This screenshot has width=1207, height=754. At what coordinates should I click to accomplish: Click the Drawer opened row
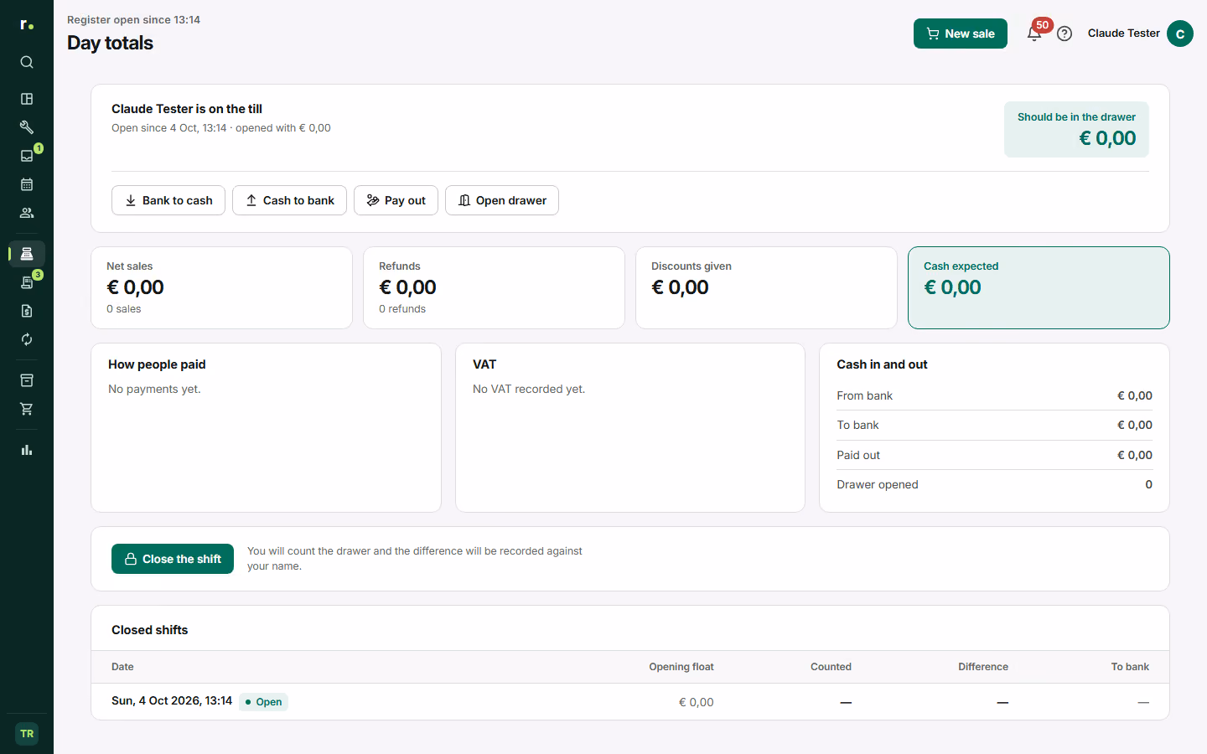tap(994, 484)
